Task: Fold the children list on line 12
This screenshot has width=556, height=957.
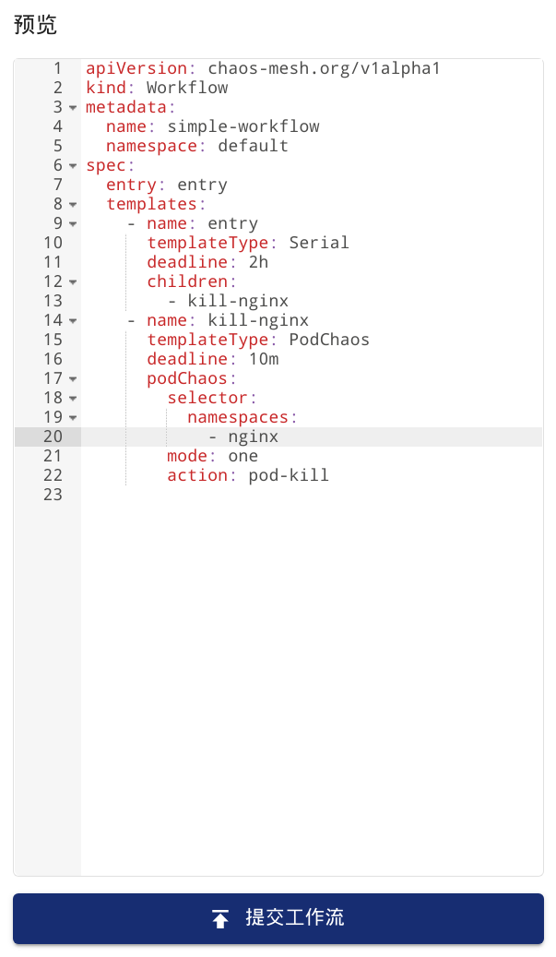Action: coord(73,281)
